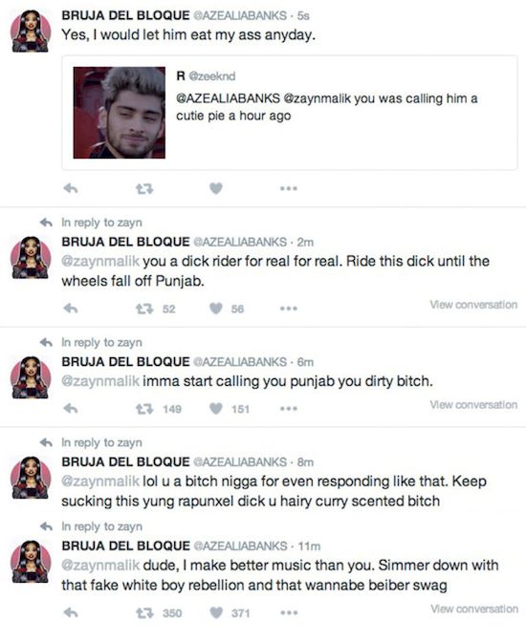Like the topmost 5s tweet
The width and height of the screenshot is (526, 642).
pos(216,188)
